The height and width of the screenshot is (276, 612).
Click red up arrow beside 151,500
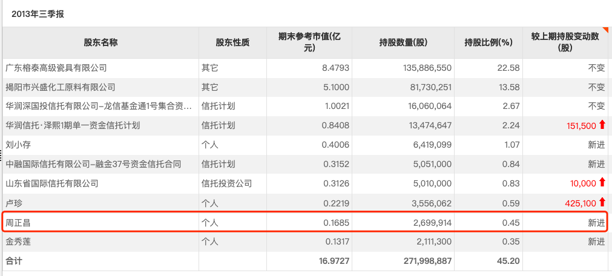click(x=602, y=125)
